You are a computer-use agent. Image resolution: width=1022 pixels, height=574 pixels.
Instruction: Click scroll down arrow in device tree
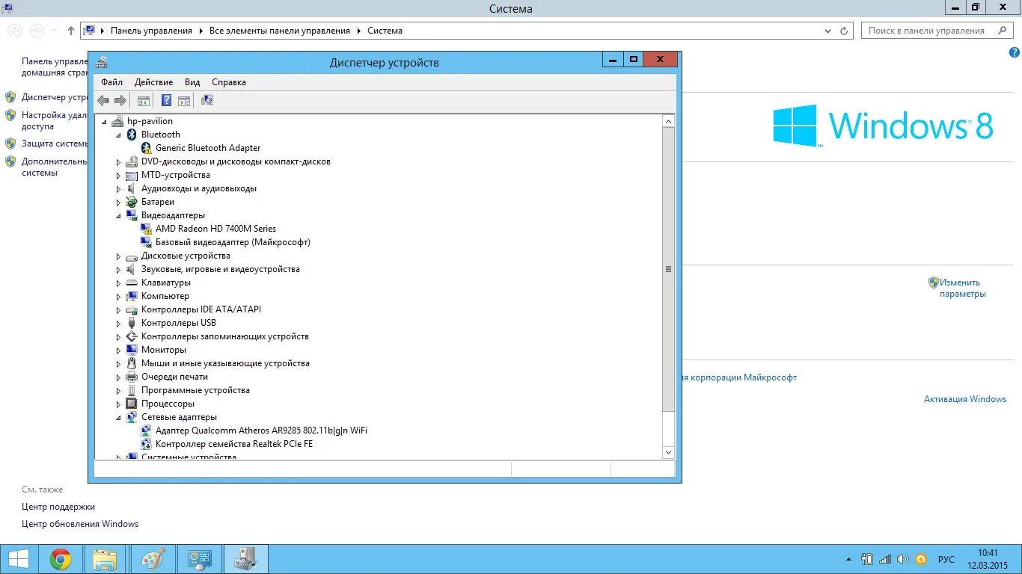point(669,452)
